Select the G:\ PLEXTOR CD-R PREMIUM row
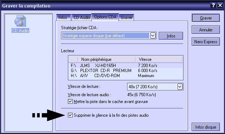 126,71
